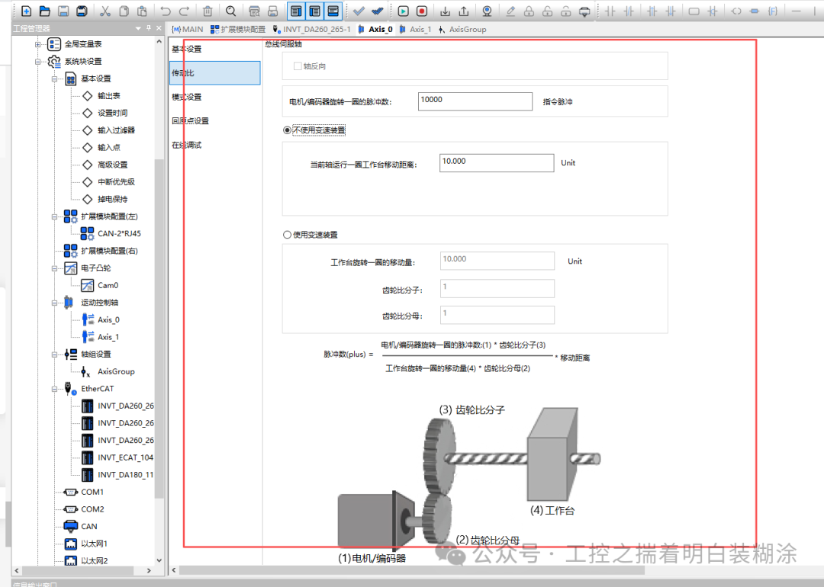Switch to the MAIN editor tab
Image resolution: width=824 pixels, height=587 pixels.
click(187, 30)
